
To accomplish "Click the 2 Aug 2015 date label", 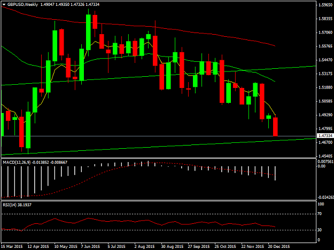I will tap(144, 246).
